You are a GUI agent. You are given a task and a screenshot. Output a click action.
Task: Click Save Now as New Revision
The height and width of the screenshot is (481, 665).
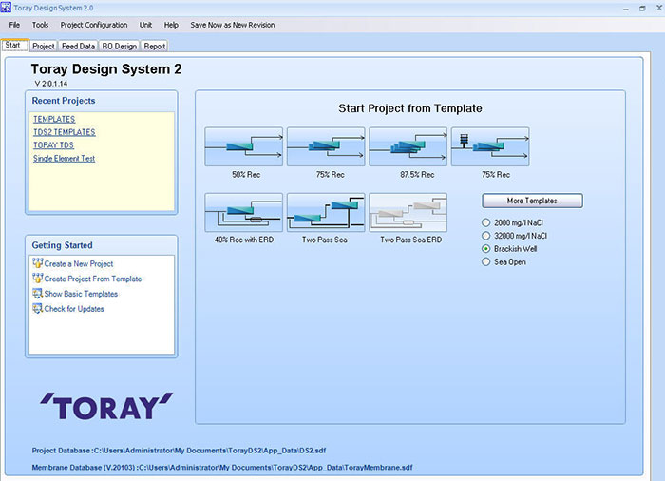tap(233, 25)
